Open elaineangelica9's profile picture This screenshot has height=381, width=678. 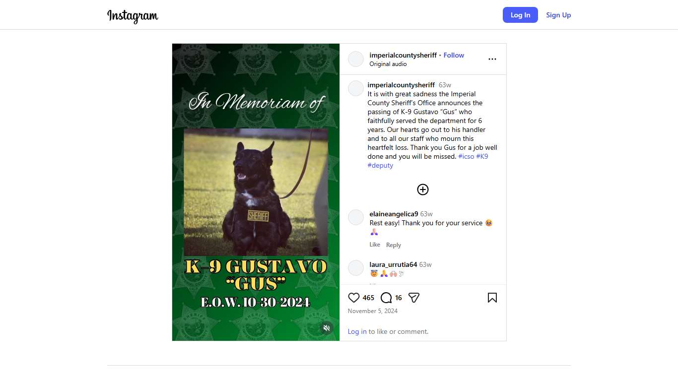click(356, 217)
